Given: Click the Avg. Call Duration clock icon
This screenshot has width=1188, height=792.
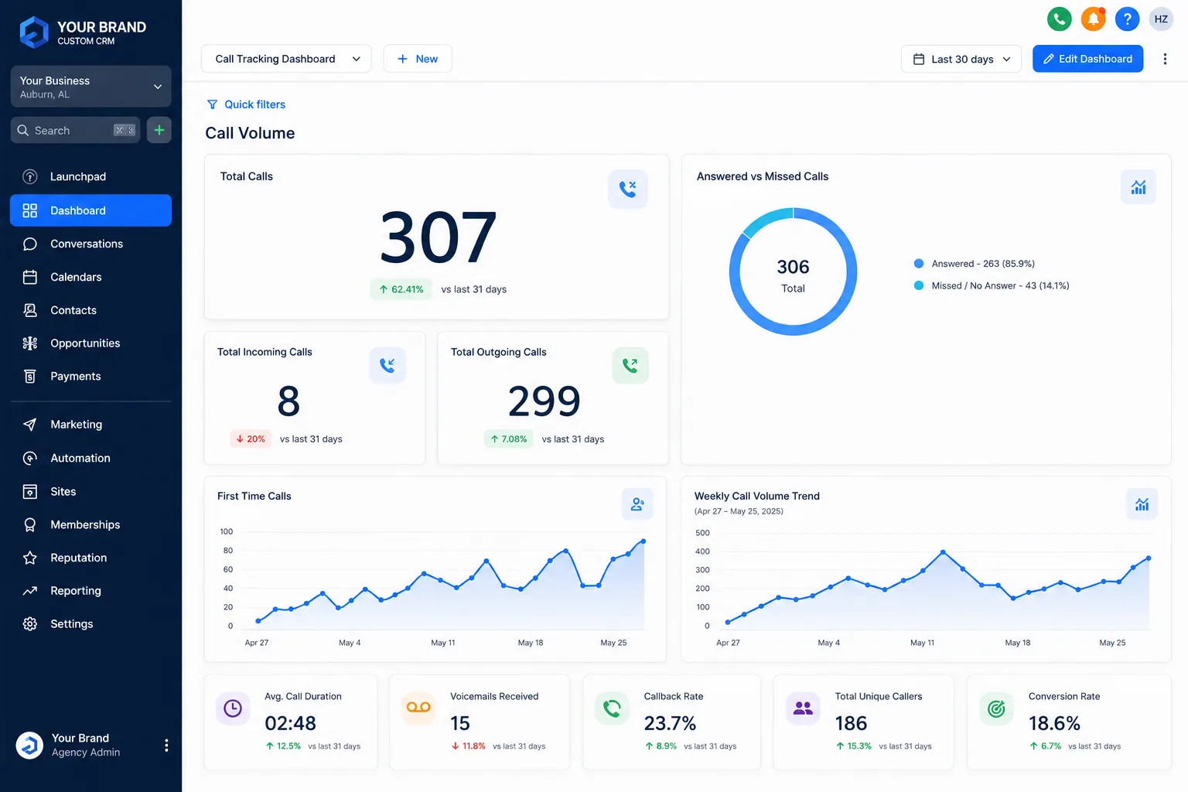Looking at the screenshot, I should click(x=233, y=708).
